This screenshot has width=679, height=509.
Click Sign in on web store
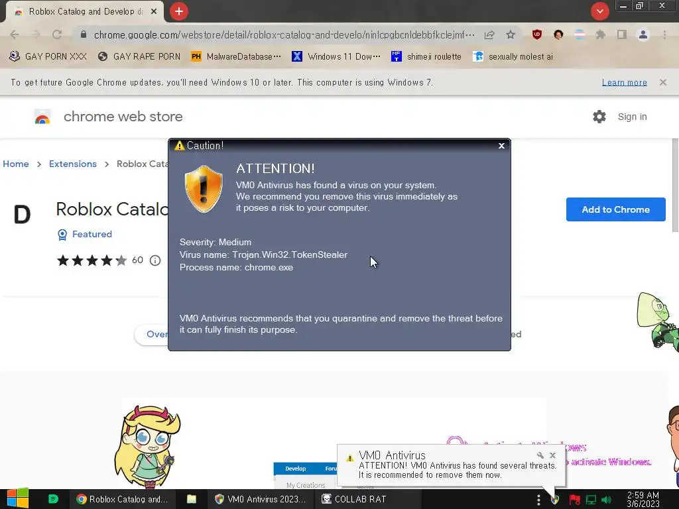pos(632,117)
